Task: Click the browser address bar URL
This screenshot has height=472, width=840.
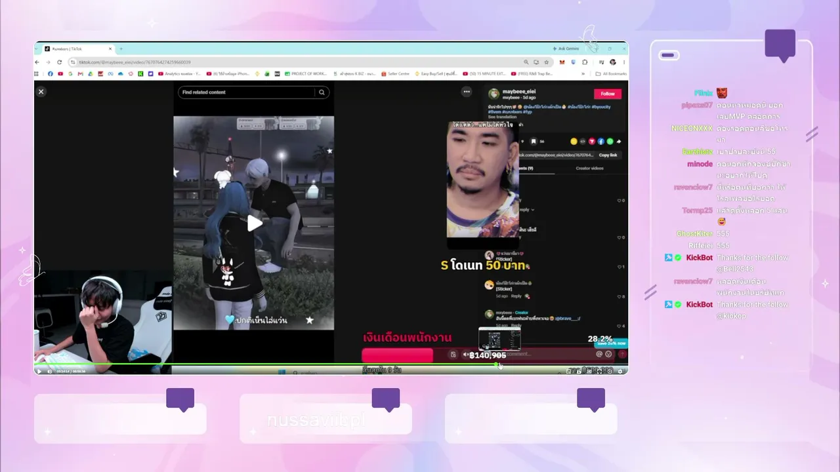Action: 135,62
